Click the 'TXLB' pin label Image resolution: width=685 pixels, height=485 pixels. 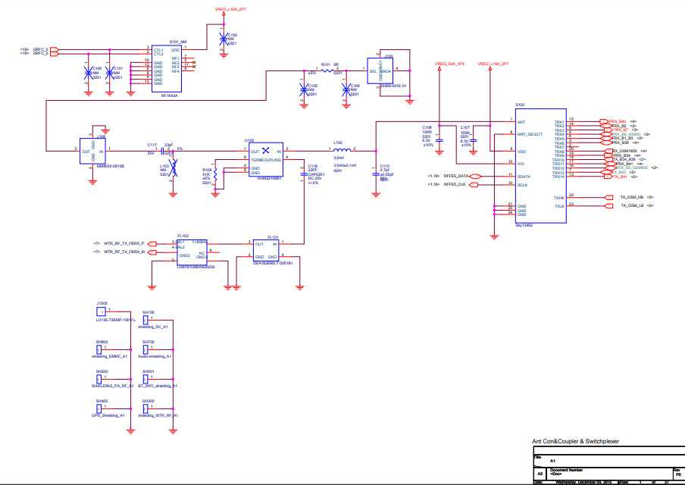559,206
